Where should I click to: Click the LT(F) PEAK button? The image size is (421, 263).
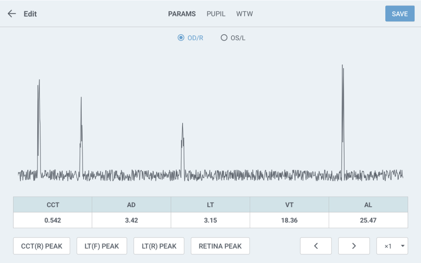point(102,246)
